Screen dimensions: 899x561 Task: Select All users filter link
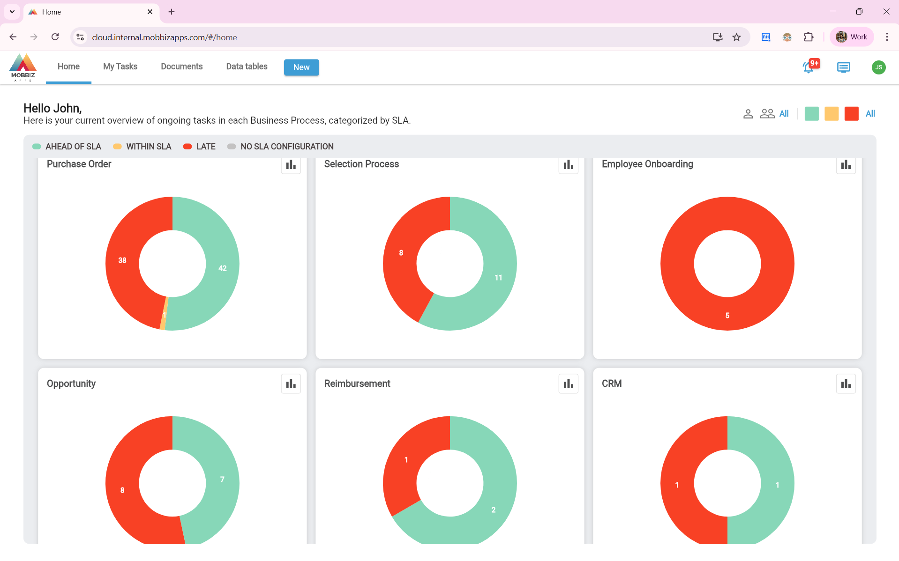coord(784,114)
